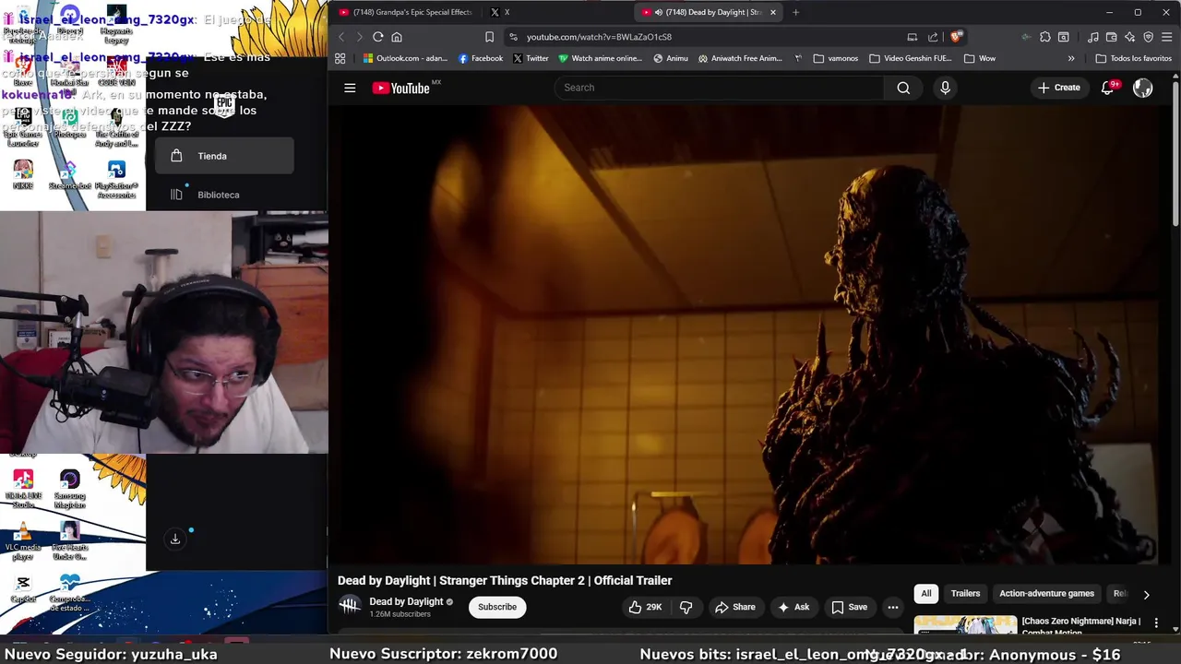Reload the page in Brave
This screenshot has height=664, width=1181.
pyautogui.click(x=377, y=37)
